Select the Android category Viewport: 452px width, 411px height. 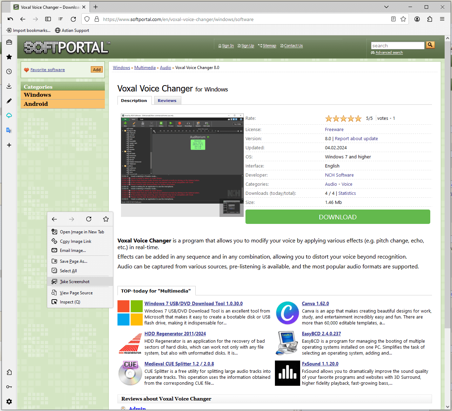[x=63, y=104]
